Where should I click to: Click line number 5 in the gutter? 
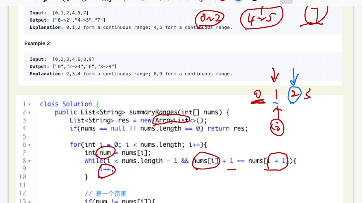(x=24, y=136)
